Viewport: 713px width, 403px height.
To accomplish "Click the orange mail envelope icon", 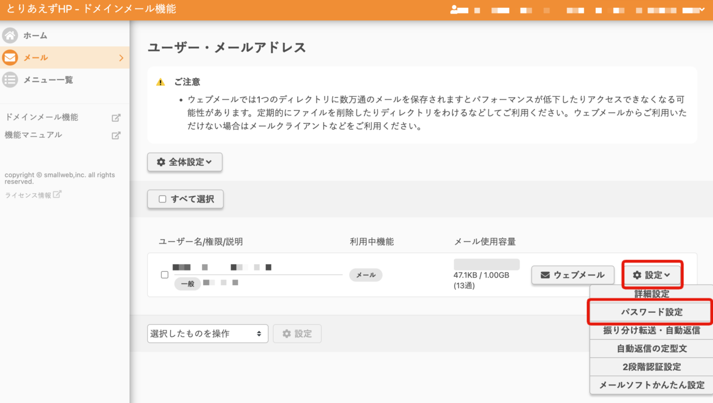I will 10,57.
